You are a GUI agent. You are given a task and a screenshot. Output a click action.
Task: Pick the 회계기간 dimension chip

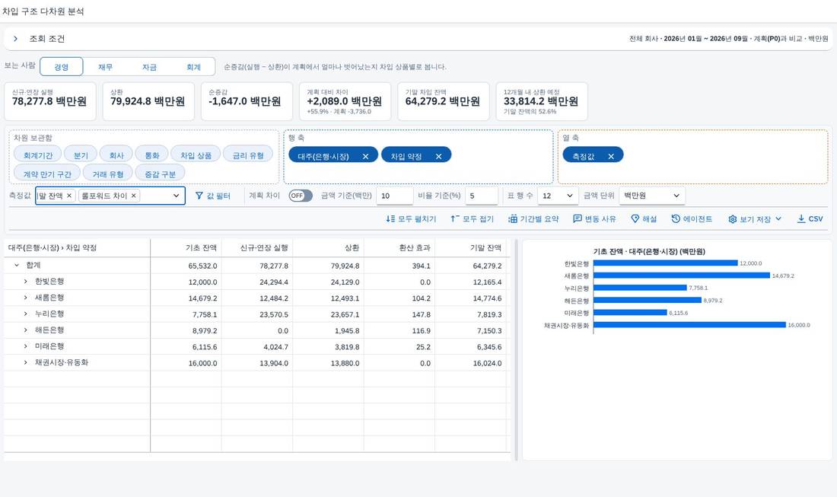(x=38, y=155)
